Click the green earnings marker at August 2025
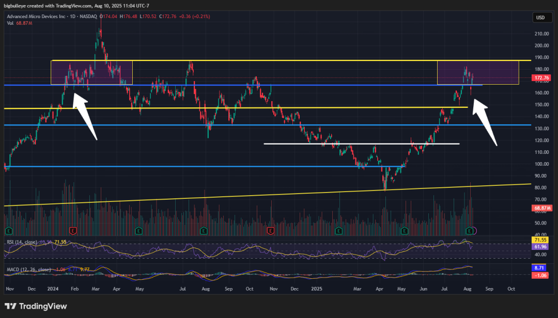This screenshot has height=318, width=558. (469, 231)
